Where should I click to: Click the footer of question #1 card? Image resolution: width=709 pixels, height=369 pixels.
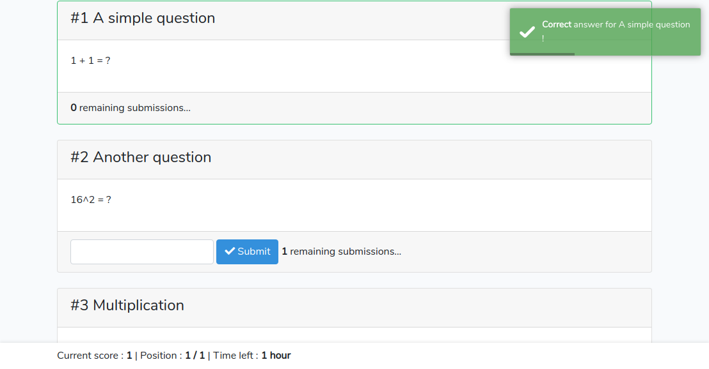coord(354,109)
